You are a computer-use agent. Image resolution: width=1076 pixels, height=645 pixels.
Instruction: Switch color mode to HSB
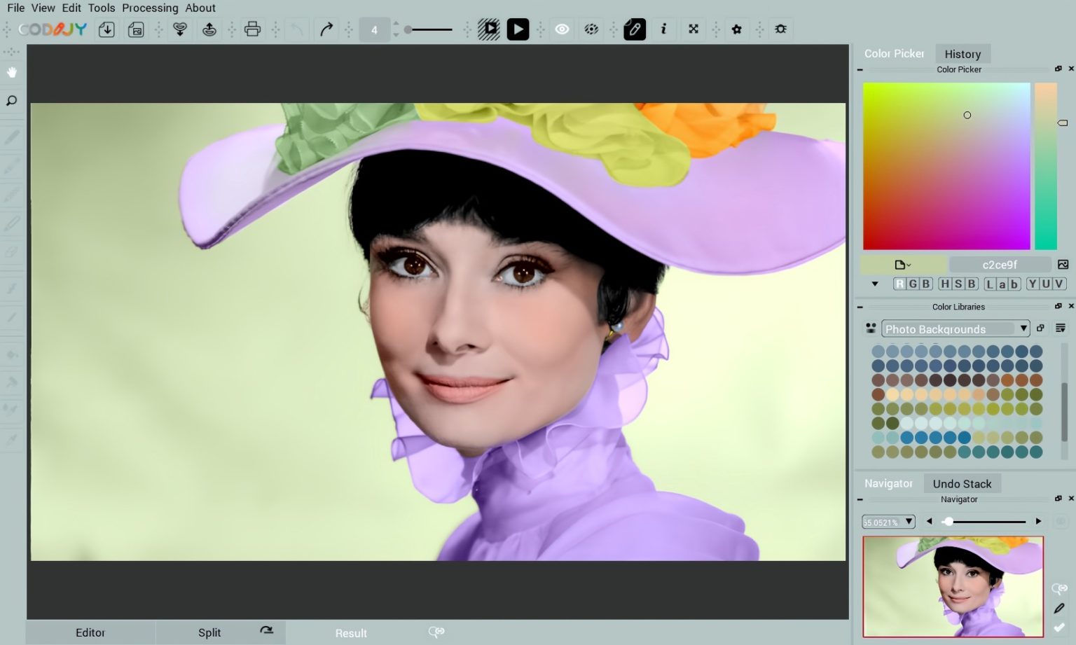(958, 284)
